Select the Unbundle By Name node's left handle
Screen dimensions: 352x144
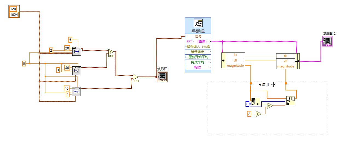point(223,60)
